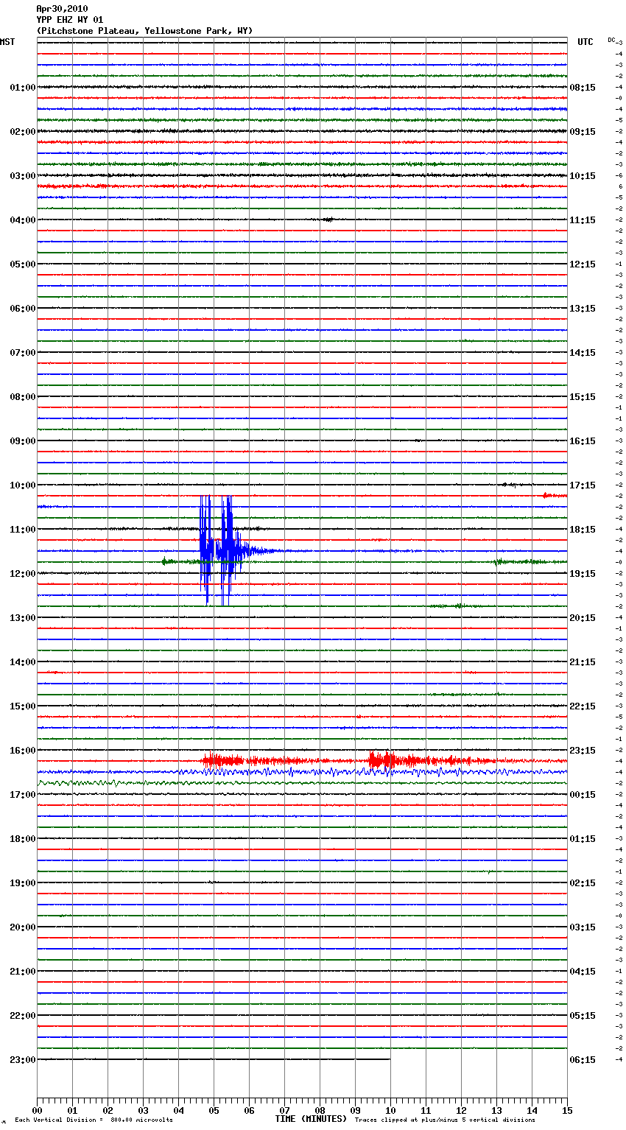626x1130 pixels.
Task: Click the DC offset column header
Action: pyautogui.click(x=612, y=40)
